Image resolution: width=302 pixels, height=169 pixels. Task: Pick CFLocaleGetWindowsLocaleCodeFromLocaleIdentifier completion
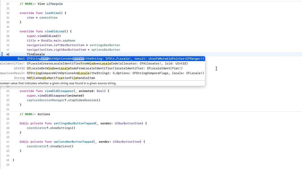click(102, 68)
